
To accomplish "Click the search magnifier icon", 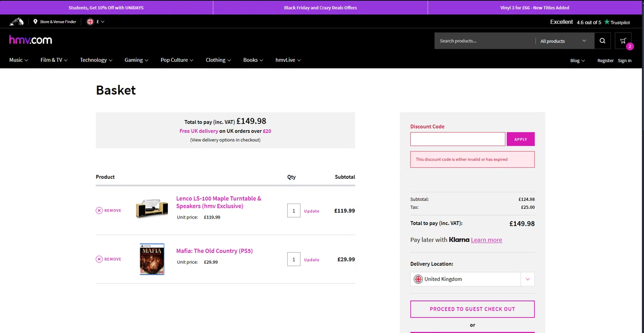I will 602,41.
